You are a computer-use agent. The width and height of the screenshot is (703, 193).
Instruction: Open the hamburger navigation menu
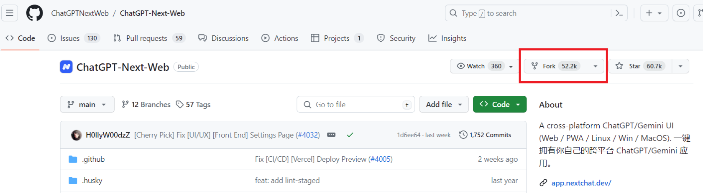click(10, 13)
